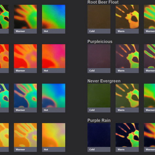Open the Root Beer Float Warm thumbnail

tap(127, 17)
